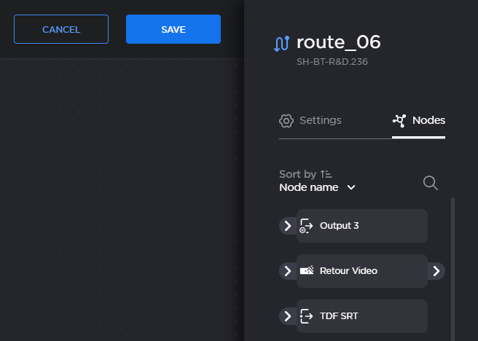The height and width of the screenshot is (341, 478).
Task: Click the empty dotted canvas area
Action: pos(117,204)
